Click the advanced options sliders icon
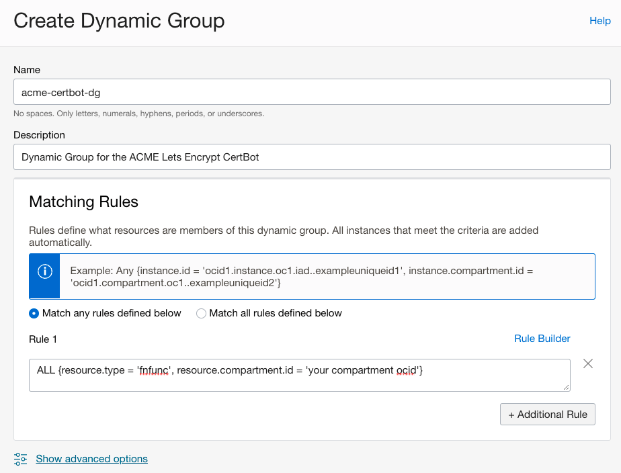Image resolution: width=621 pixels, height=473 pixels. pos(21,459)
